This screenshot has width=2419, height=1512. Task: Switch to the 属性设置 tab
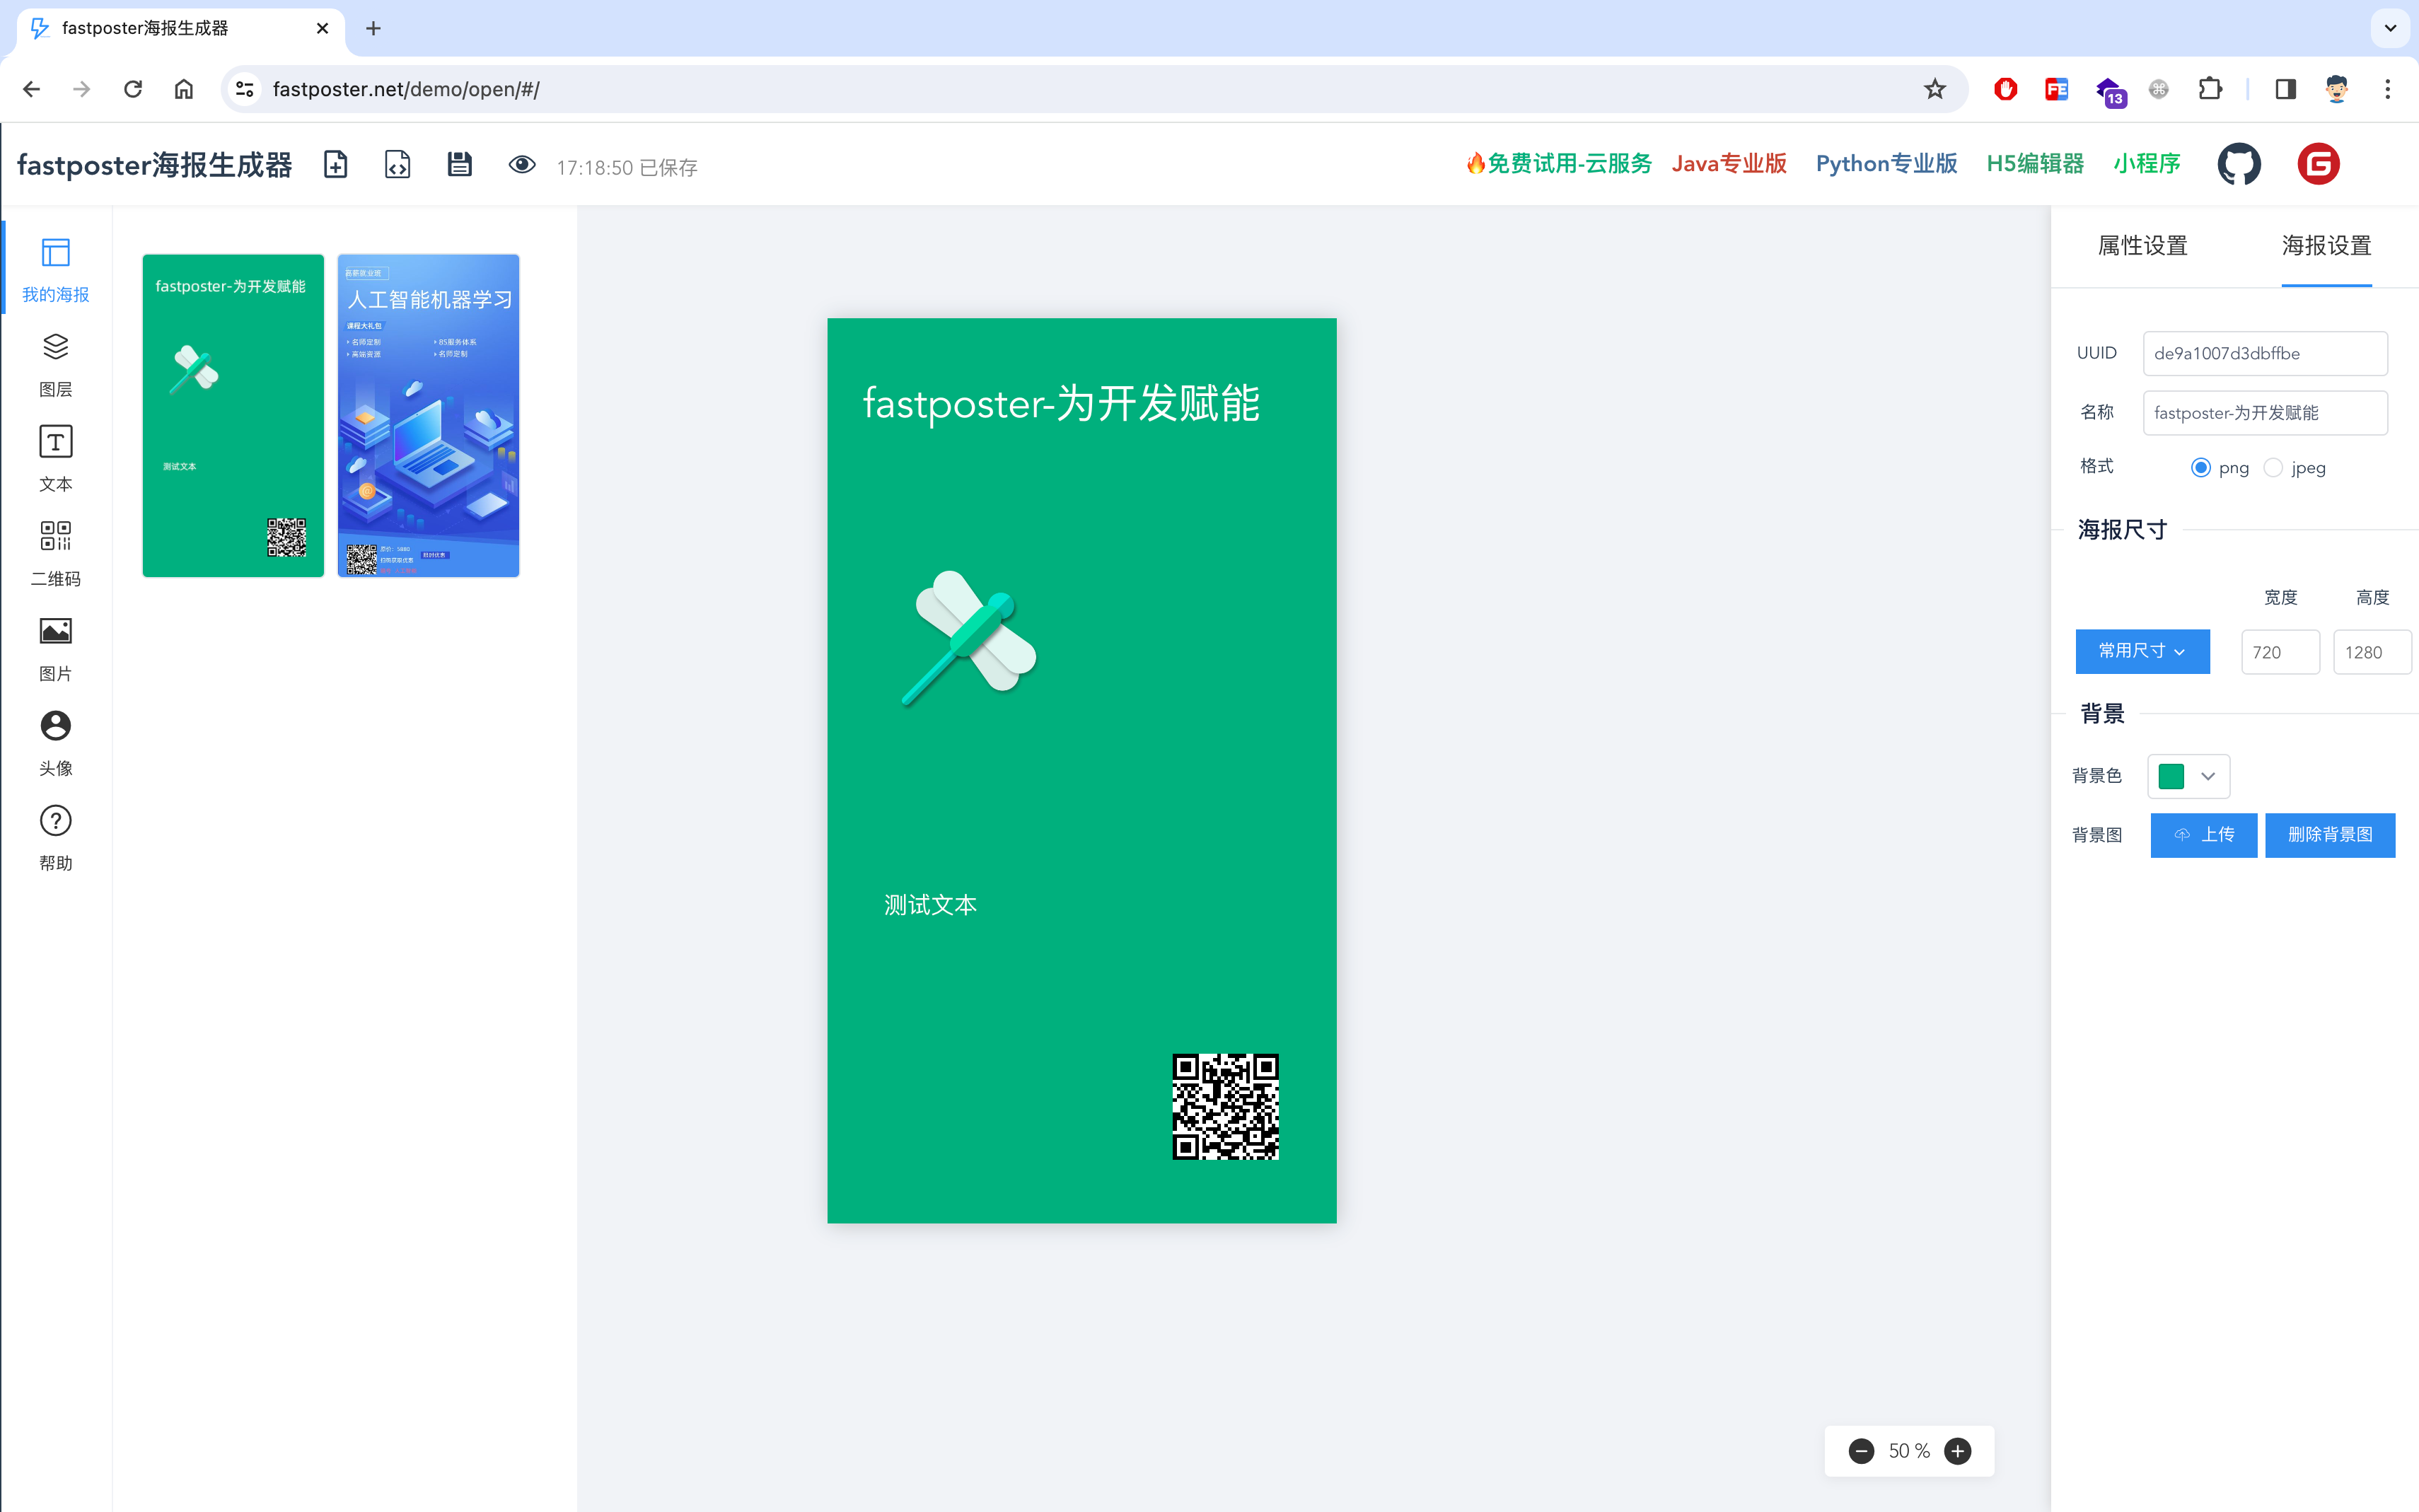pyautogui.click(x=2142, y=246)
